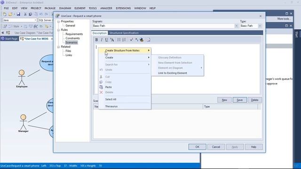Click the New project icon in main toolbar
301x169 pixels.
point(5,14)
